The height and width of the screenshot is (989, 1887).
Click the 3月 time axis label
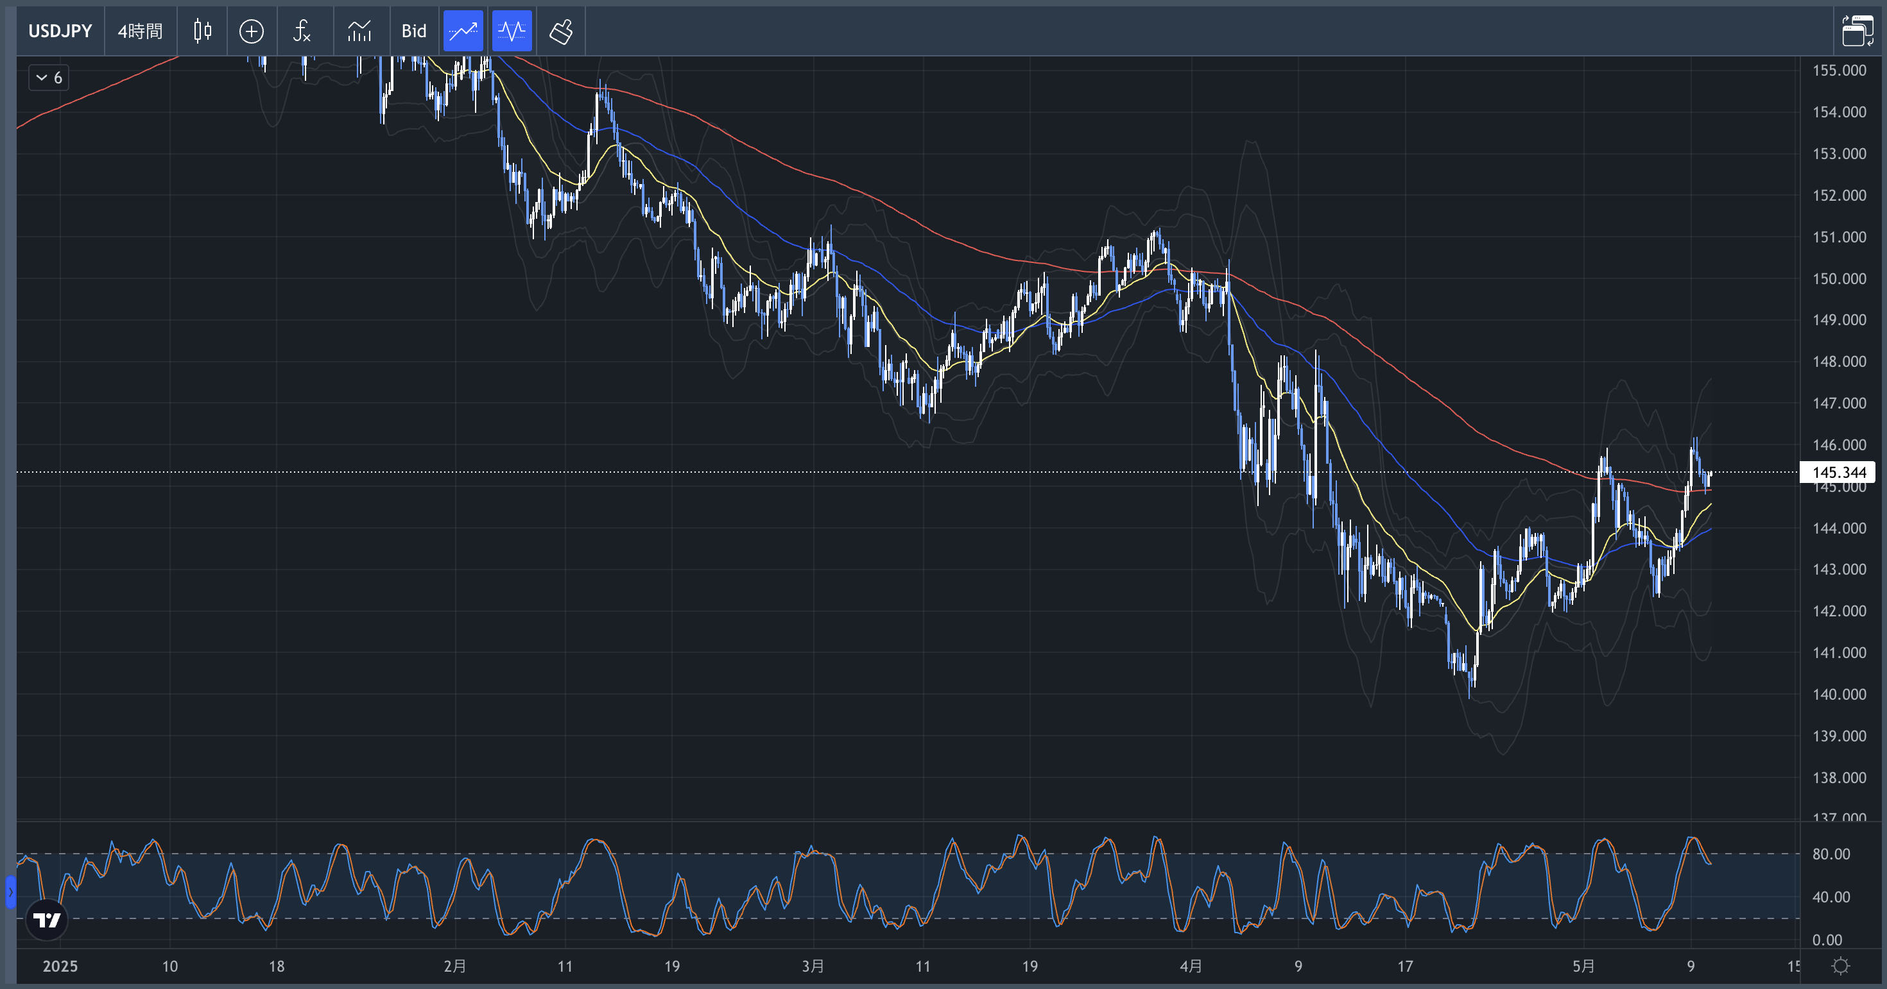tap(813, 967)
